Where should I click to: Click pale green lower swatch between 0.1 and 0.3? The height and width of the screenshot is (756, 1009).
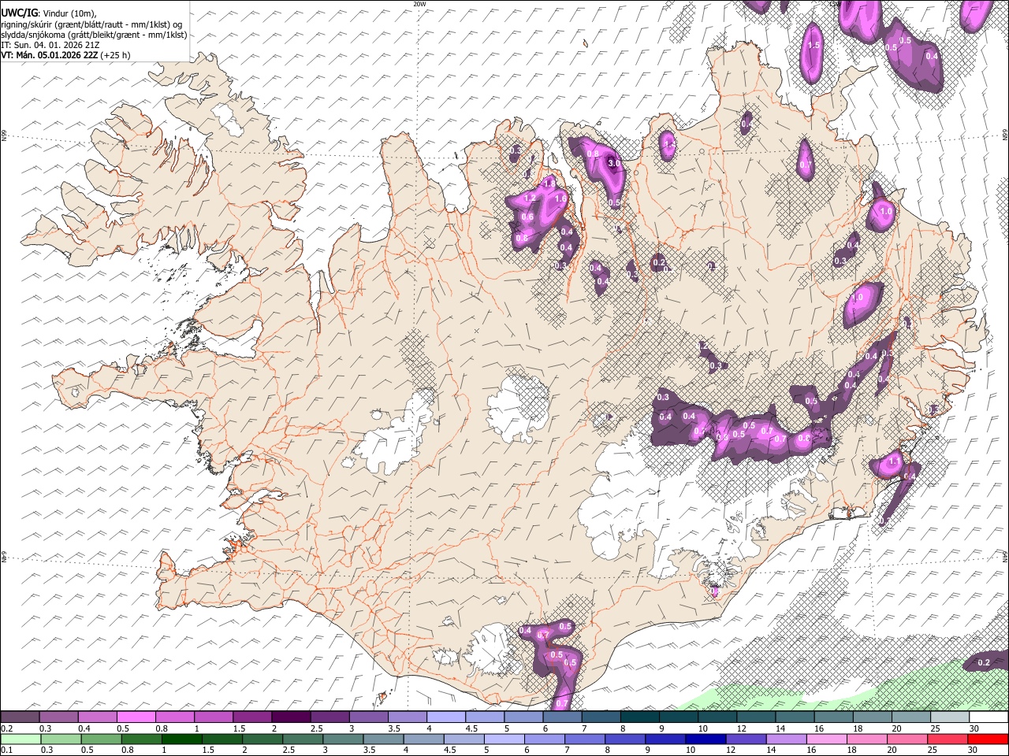[x=20, y=739]
